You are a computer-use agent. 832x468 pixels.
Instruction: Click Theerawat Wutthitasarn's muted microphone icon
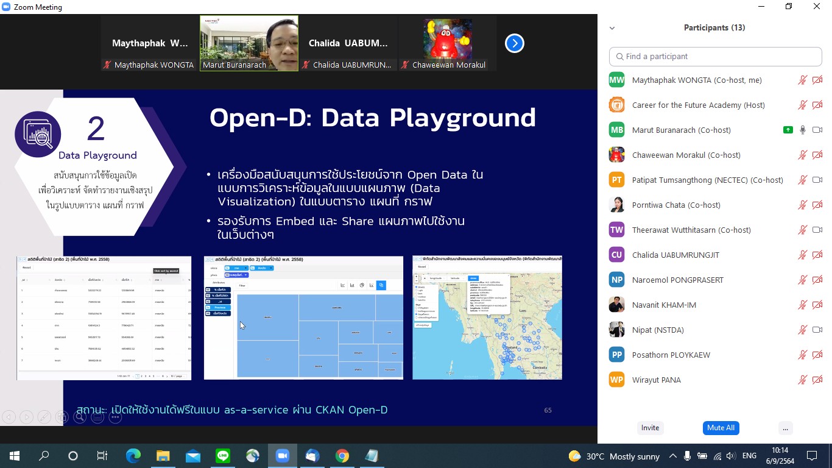point(803,230)
